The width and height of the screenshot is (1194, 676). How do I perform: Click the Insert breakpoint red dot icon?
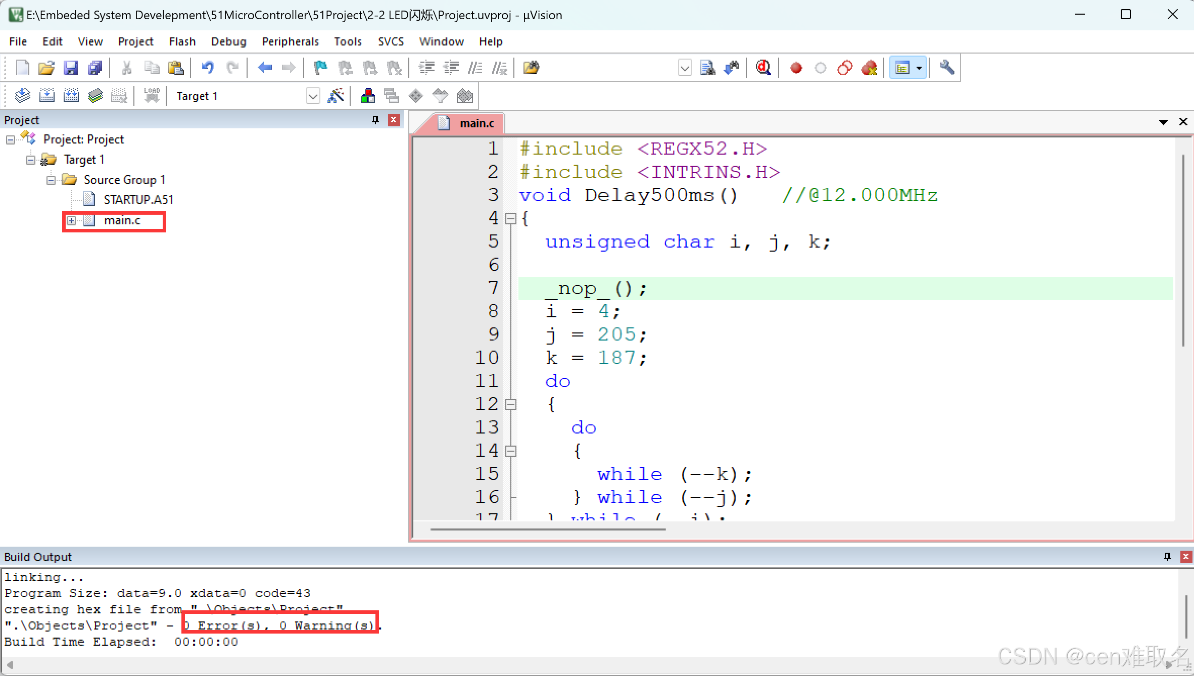coord(796,68)
